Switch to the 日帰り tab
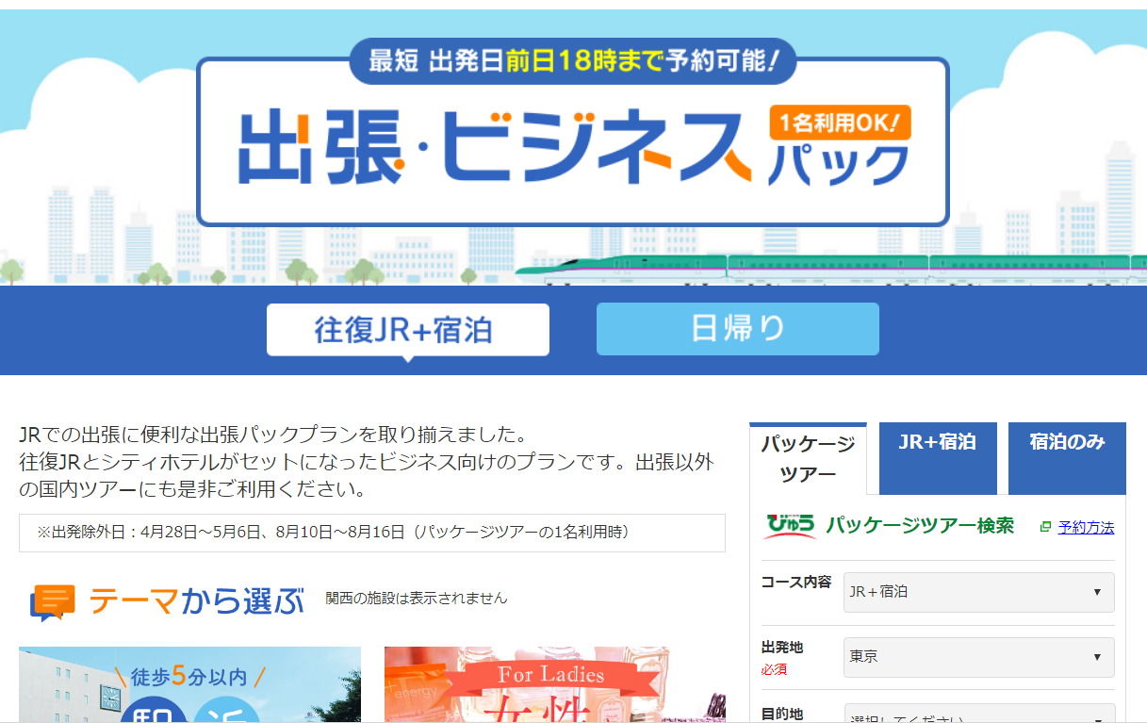 (738, 329)
